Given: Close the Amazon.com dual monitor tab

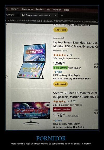Looking at the screenshot, I should click(56, 15).
